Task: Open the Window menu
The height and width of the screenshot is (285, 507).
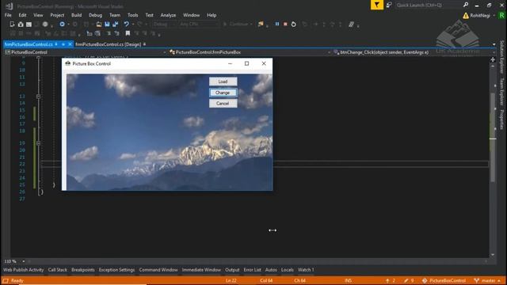Action: tap(192, 15)
